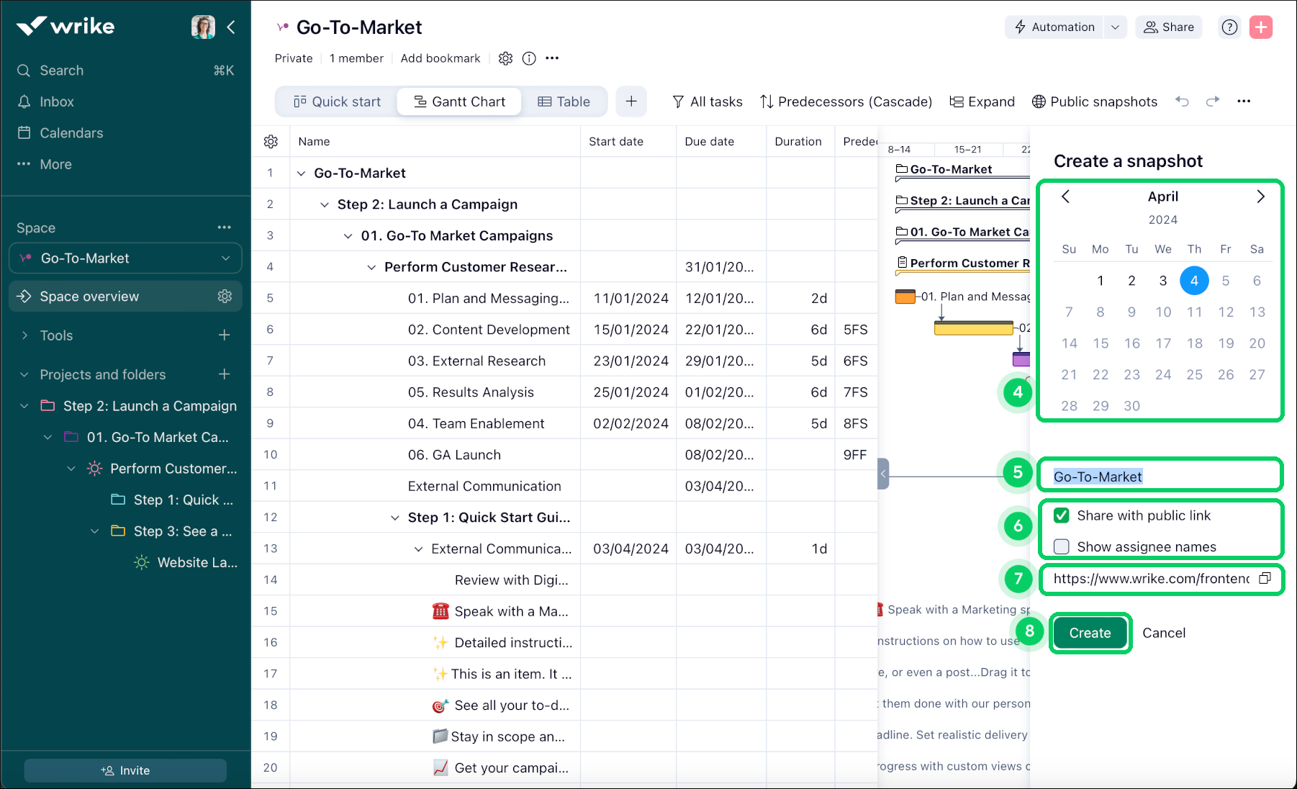Screen dimensions: 1297x789
Task: Collapse the sidebar with the arrow icon
Action: click(x=231, y=27)
